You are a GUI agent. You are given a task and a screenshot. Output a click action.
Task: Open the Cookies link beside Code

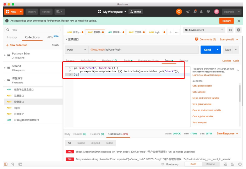(x=226, y=60)
